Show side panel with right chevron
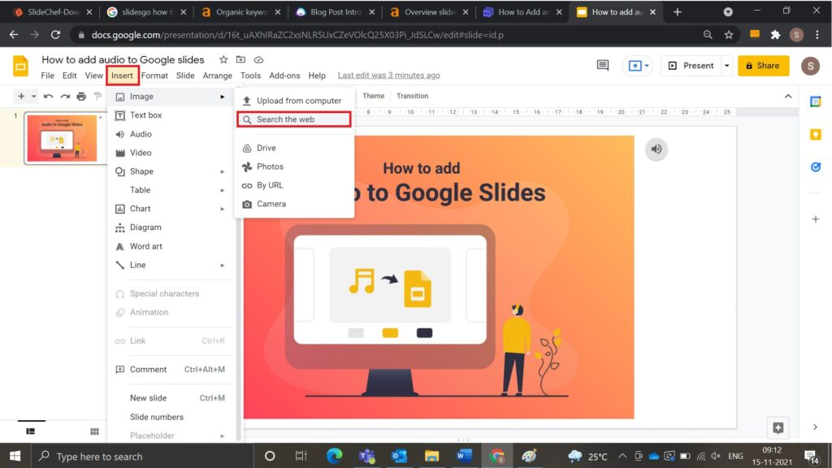The height and width of the screenshot is (468, 832). tap(816, 427)
